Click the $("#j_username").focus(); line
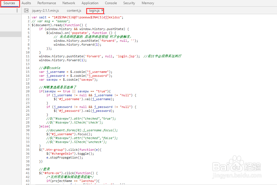Screen dimensions: 277x185 (69, 134)
